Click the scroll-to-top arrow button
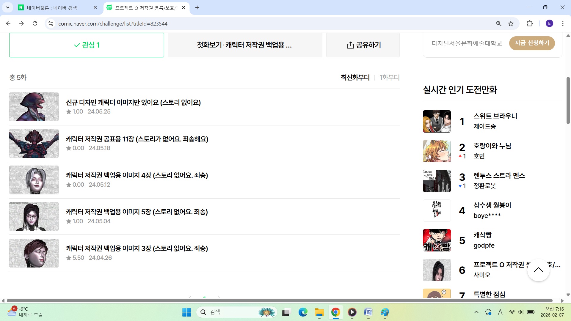This screenshot has height=321, width=571. [x=538, y=270]
